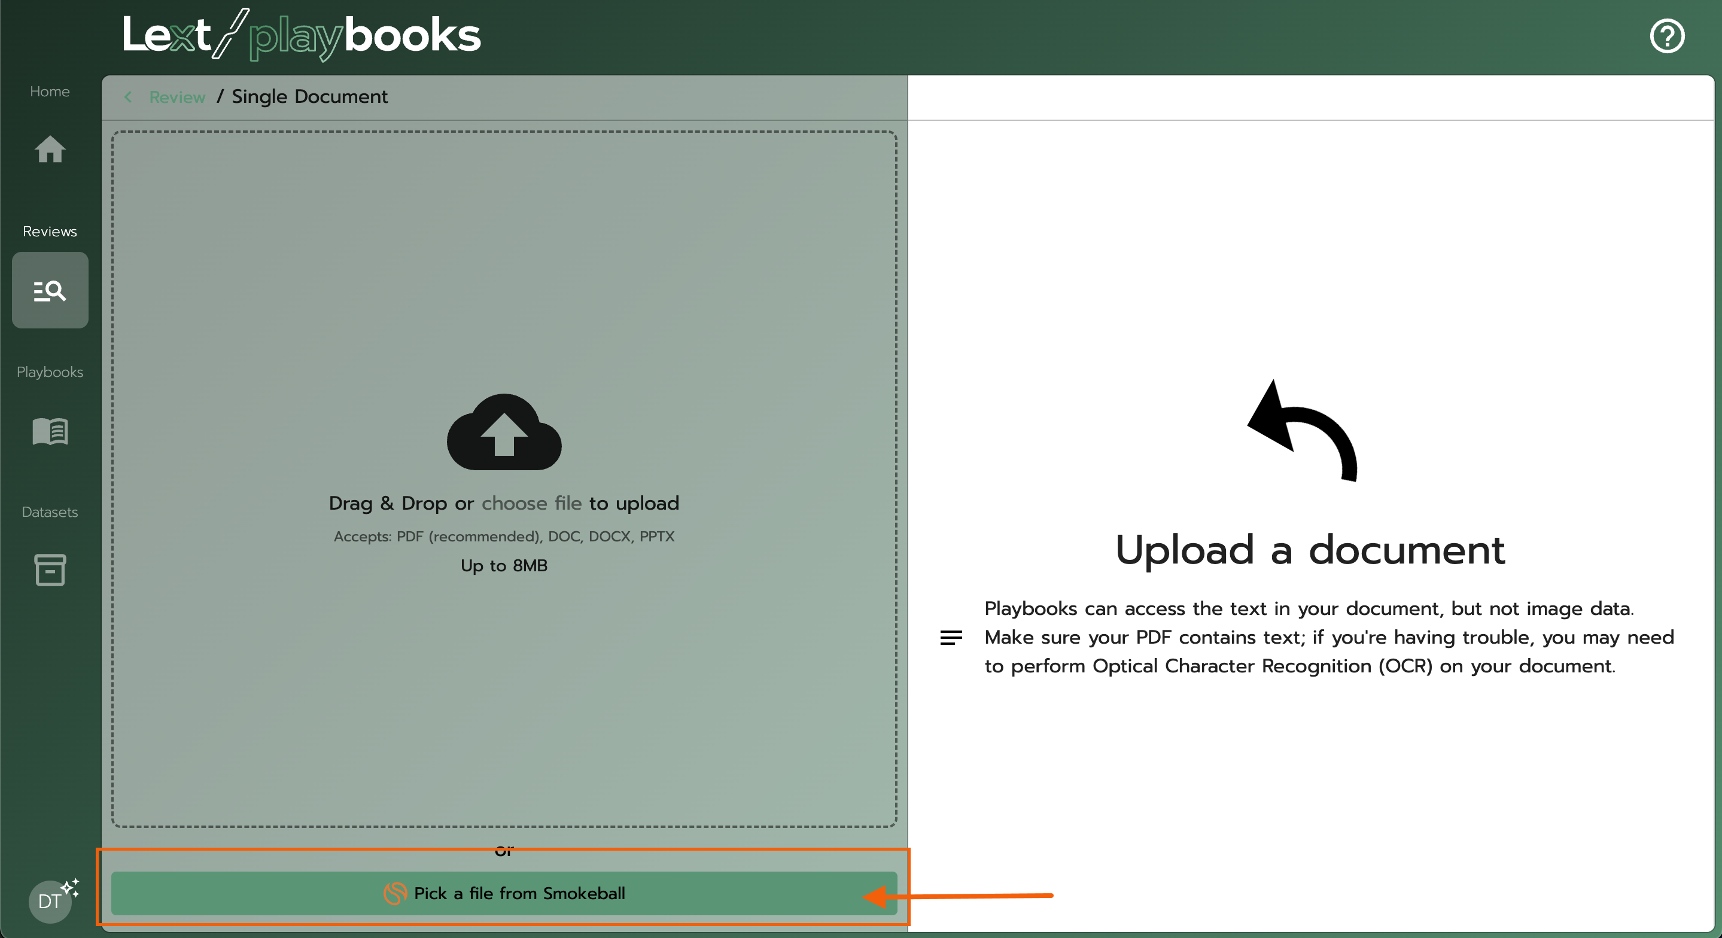Viewport: 1722px width, 938px height.
Task: Click the 'Up to 8MB' text
Action: (x=504, y=565)
